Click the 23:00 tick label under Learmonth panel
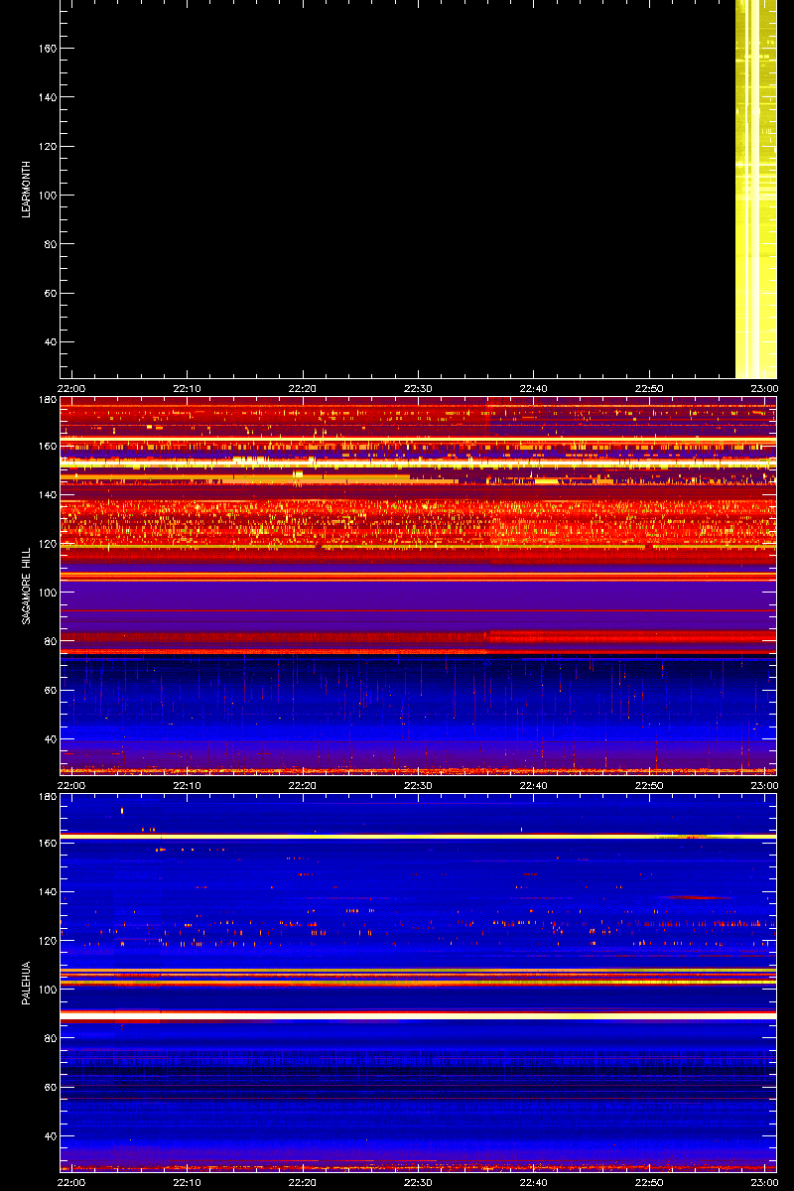This screenshot has width=794, height=1191. 764,388
